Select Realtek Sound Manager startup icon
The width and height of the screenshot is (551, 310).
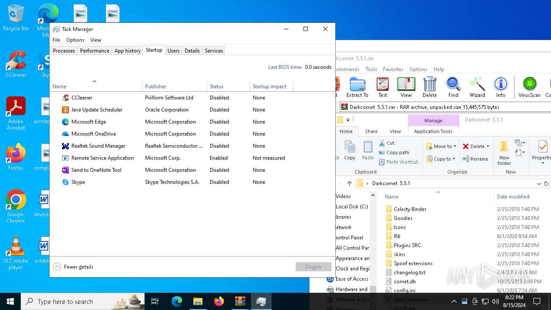pyautogui.click(x=65, y=146)
